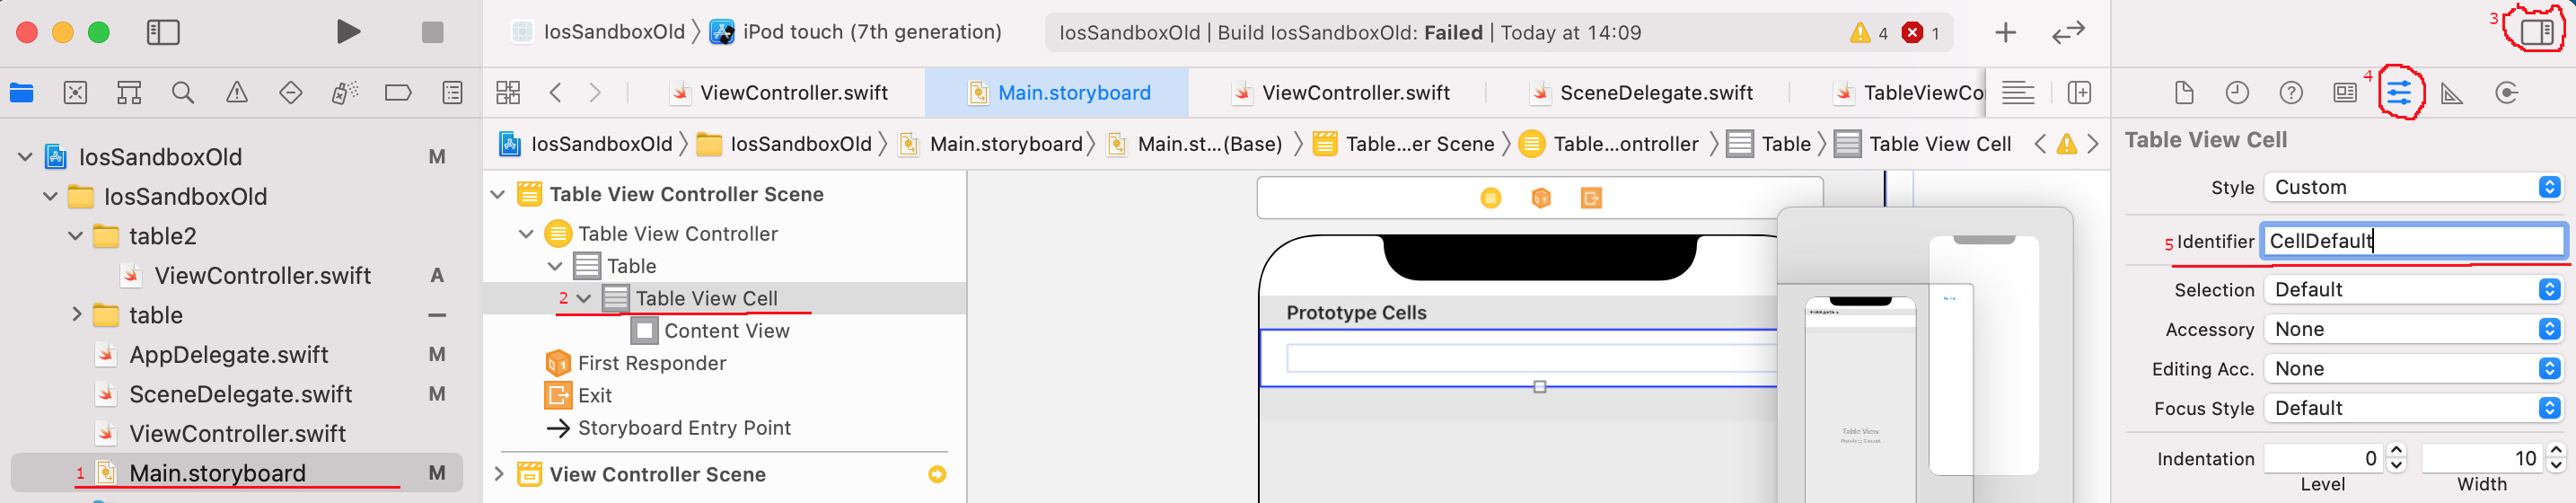The image size is (2576, 503).
Task: Open the Find navigator magnifier icon
Action: [x=183, y=93]
